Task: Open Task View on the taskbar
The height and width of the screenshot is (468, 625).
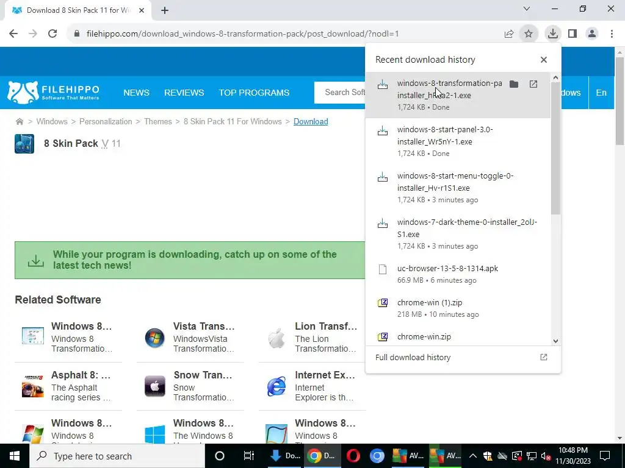Action: click(249, 456)
